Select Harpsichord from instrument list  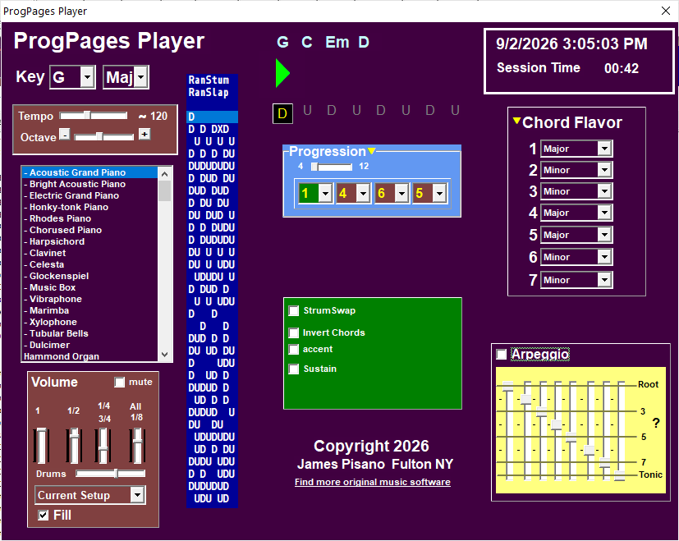pos(89,241)
